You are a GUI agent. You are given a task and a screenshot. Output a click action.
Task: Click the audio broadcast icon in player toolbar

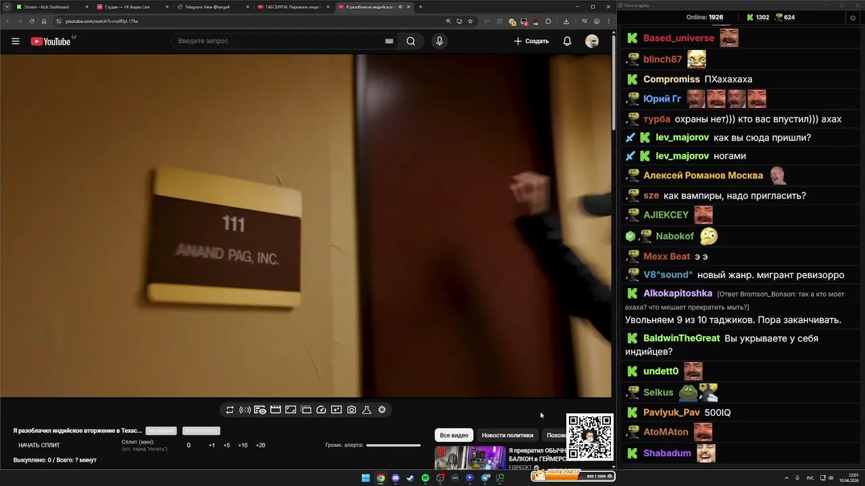click(x=245, y=410)
